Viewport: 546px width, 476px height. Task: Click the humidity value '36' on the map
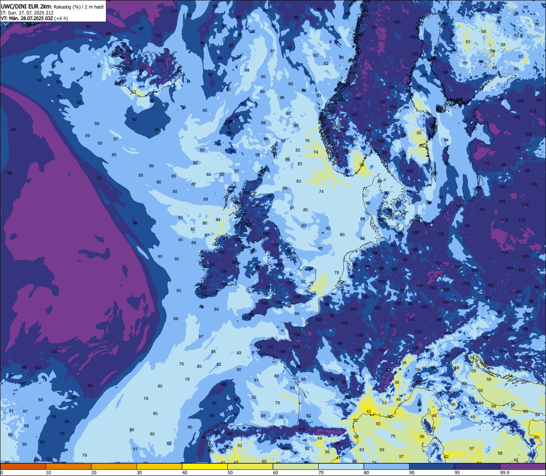click(x=397, y=383)
